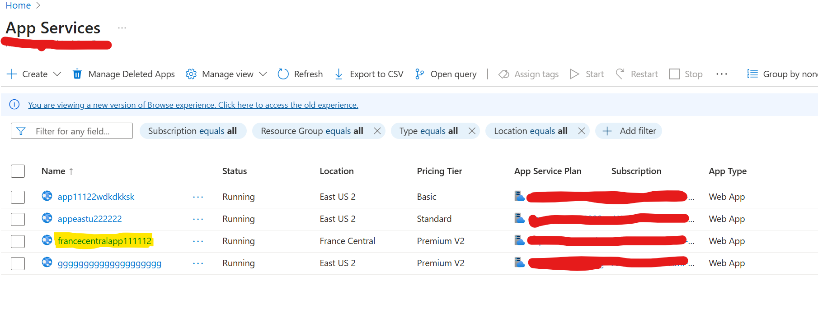Viewport: 818px width, 313px height.
Task: Click the funnel filter icon
Action: (21, 131)
